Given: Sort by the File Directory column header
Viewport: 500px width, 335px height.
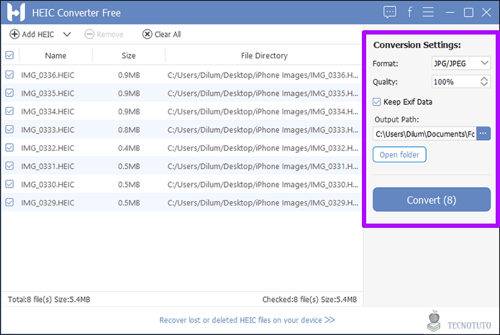Looking at the screenshot, I should pos(264,55).
